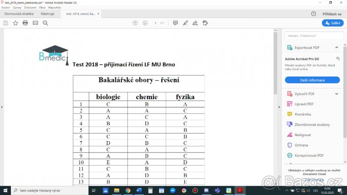The height and width of the screenshot is (195, 347).
Task: Click the Windows taskbar search box
Action: (x=49, y=190)
